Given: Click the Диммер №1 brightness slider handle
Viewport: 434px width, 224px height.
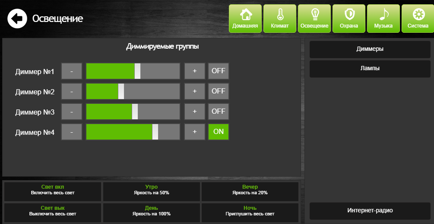Looking at the screenshot, I should click(x=138, y=71).
